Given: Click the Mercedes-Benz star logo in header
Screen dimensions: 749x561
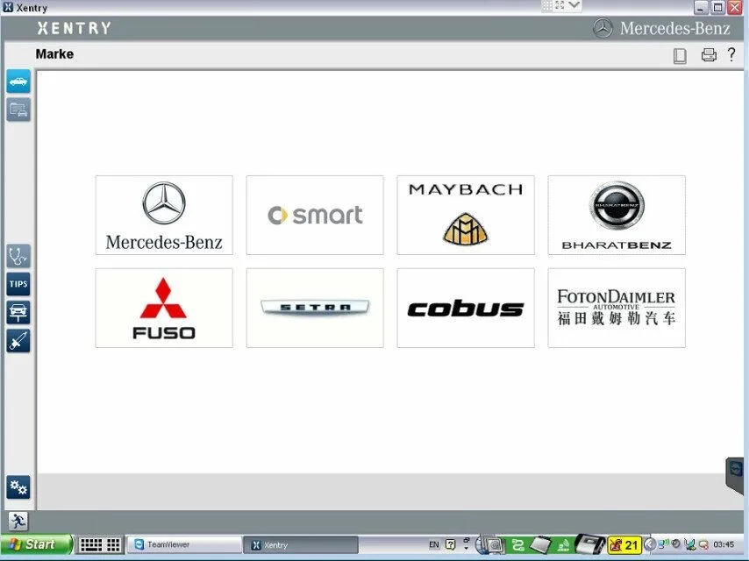Looking at the screenshot, I should [x=603, y=29].
